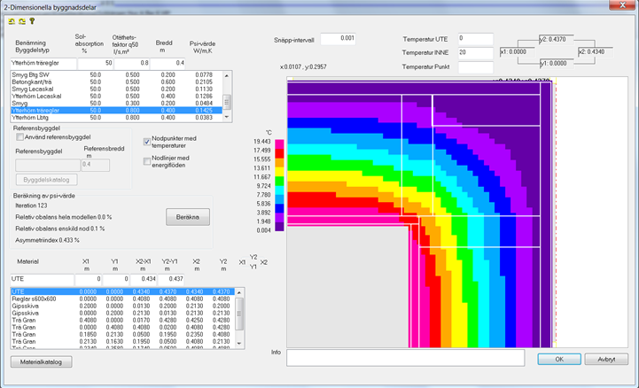This screenshot has height=388, width=639.
Task: Click the Referensbredd field showing 0.4
Action: tap(96, 165)
